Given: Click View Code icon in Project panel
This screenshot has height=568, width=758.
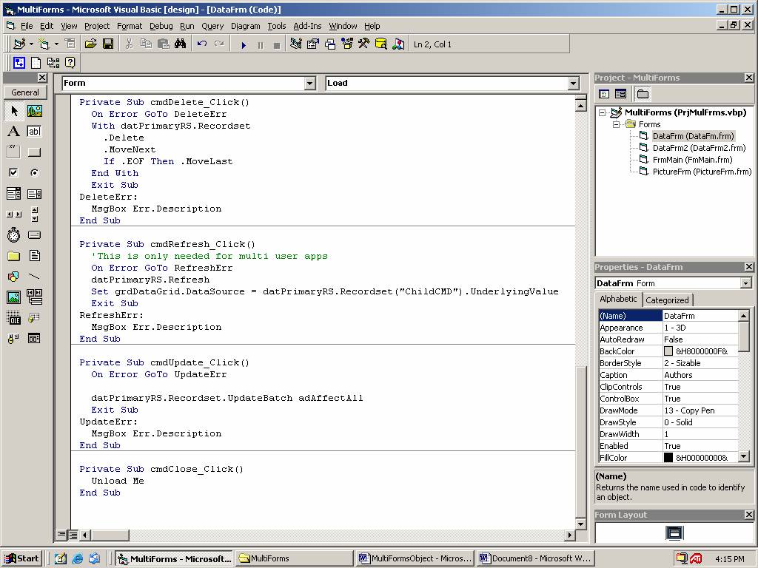Looking at the screenshot, I should [x=604, y=94].
